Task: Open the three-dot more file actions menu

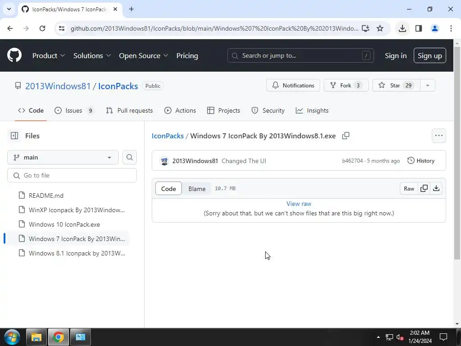Action: 438,136
